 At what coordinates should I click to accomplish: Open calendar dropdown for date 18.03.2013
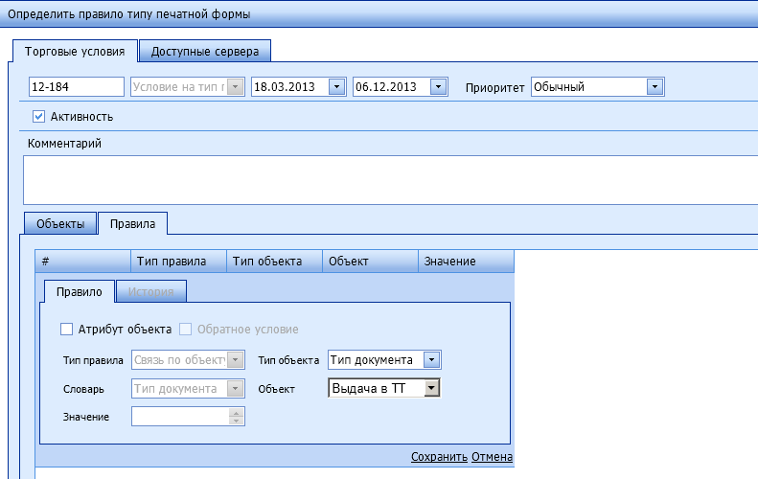click(x=336, y=87)
